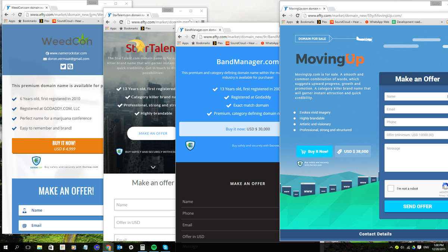Open Outlook from taskbar
The width and height of the screenshot is (448, 252).
click(119, 247)
